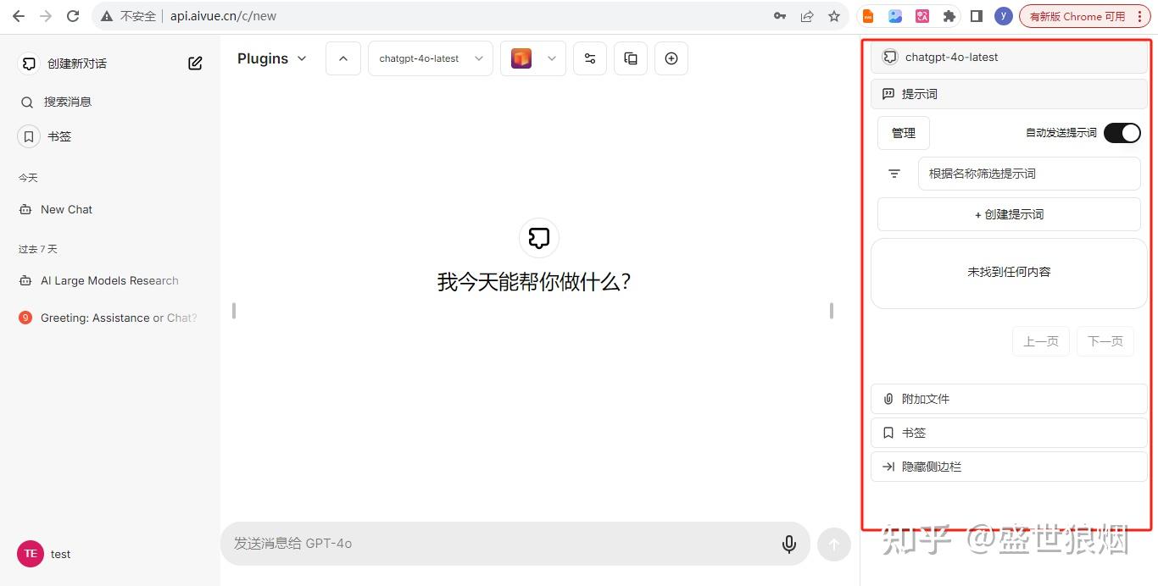This screenshot has height=586, width=1158.
Task: Click the browser forward arrow
Action: pos(45,16)
